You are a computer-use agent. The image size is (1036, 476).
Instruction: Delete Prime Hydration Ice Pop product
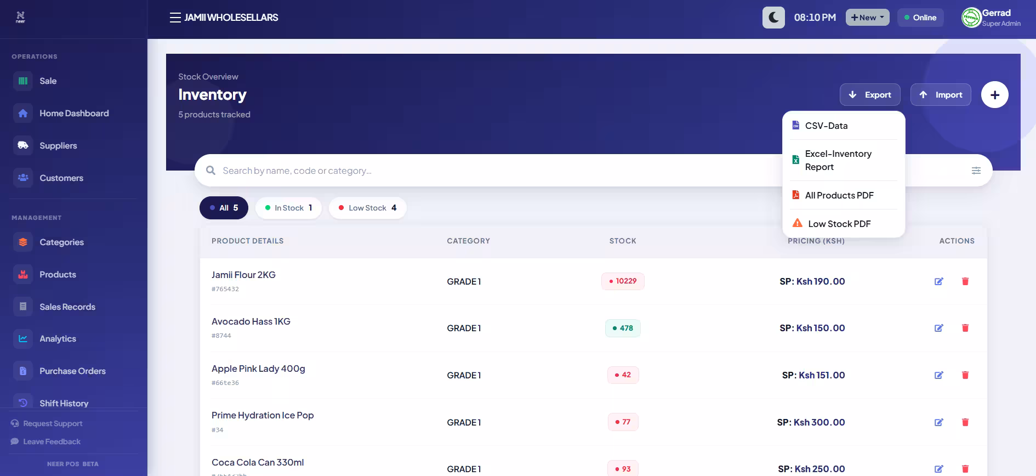(965, 422)
